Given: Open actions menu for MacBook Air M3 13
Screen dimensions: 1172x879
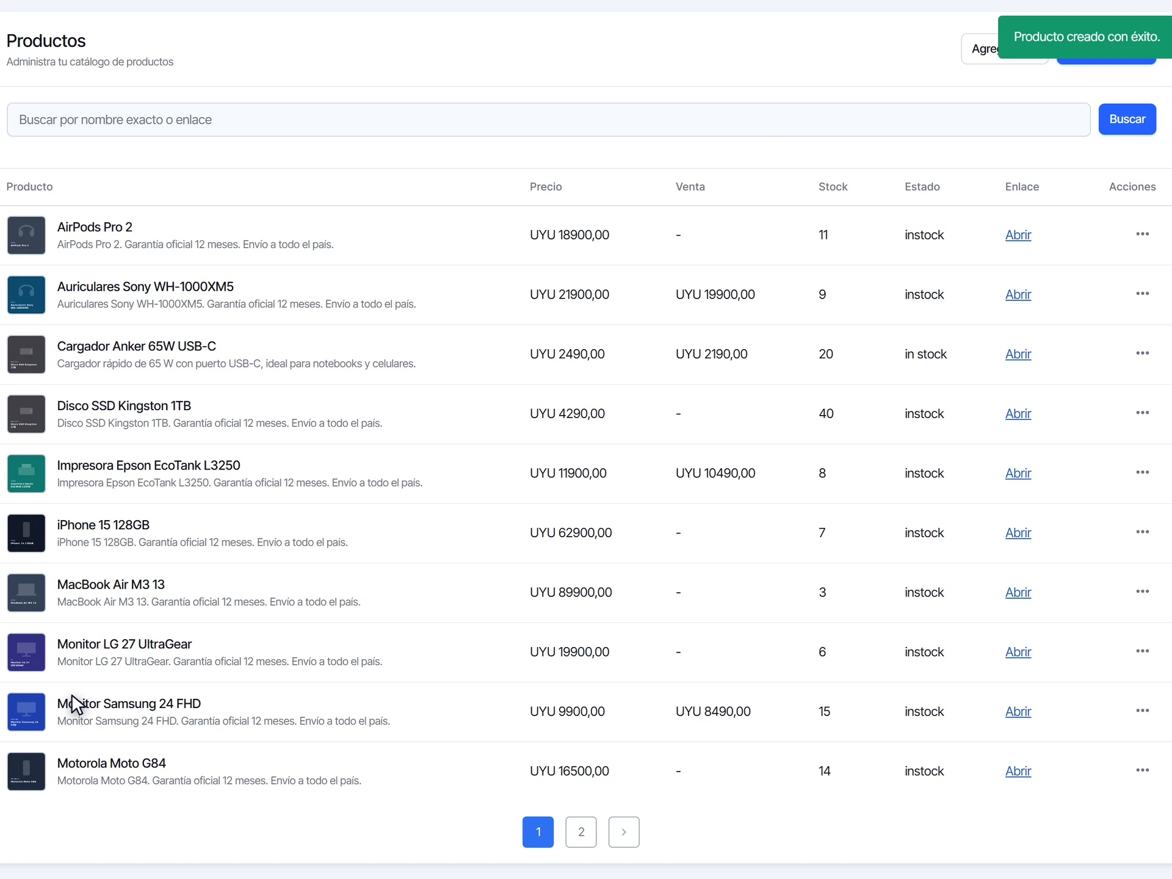Looking at the screenshot, I should 1142,592.
